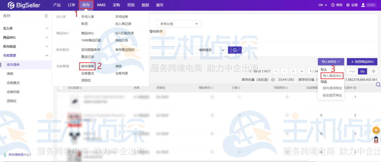Click the orange floating notification icon

[376, 130]
